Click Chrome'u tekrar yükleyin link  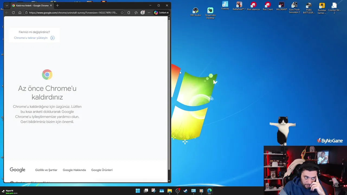(x=31, y=38)
